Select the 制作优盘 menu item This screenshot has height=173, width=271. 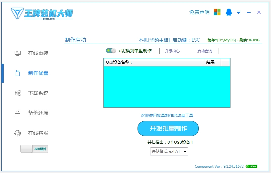[38, 73]
